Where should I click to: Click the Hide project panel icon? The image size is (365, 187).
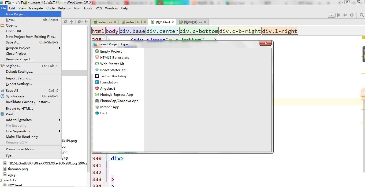(x=87, y=22)
